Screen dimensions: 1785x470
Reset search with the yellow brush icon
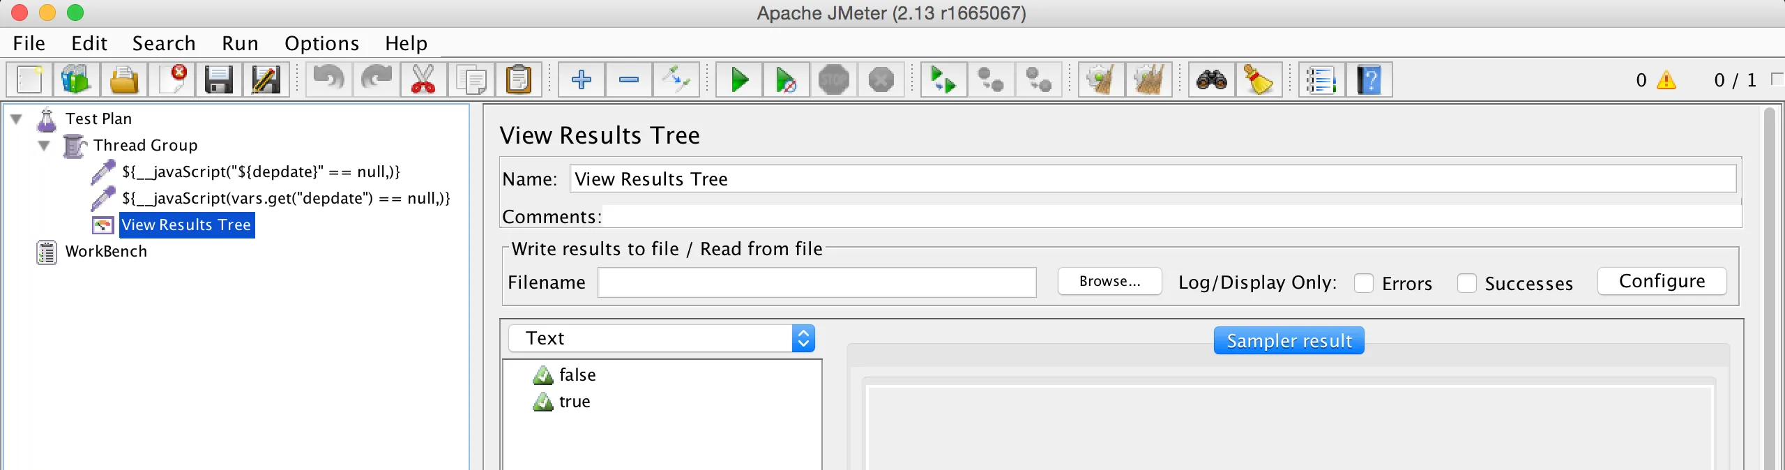pyautogui.click(x=1259, y=79)
